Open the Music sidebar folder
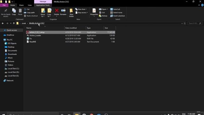 (x=10, y=58)
